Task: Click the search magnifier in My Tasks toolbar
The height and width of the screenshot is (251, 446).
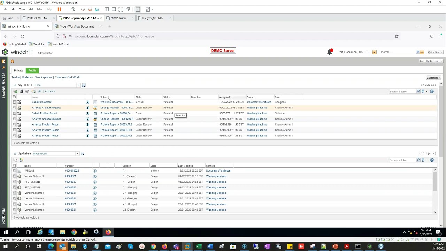Action: pyautogui.click(x=39, y=91)
